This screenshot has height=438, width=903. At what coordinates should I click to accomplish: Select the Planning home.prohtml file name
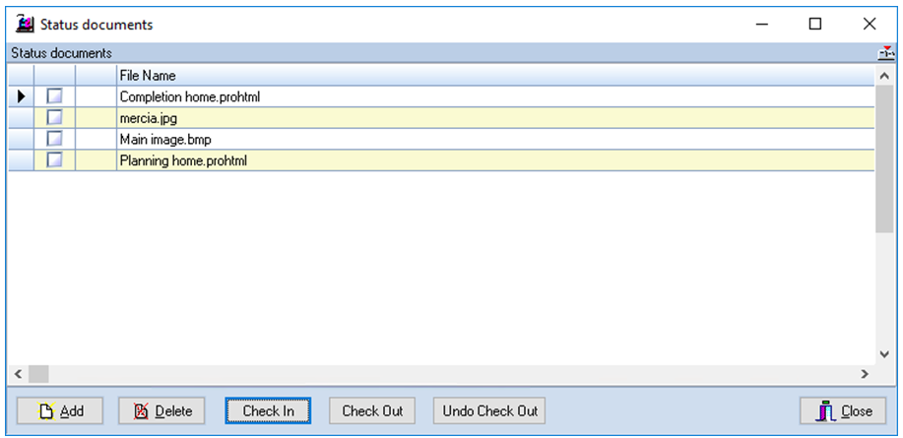click(183, 160)
